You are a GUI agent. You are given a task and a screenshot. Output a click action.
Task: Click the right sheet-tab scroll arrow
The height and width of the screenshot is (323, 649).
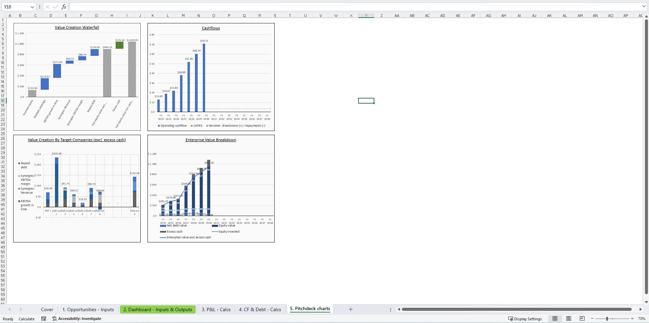point(21,309)
